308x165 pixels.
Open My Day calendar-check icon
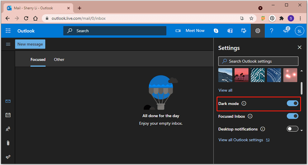click(x=244, y=31)
